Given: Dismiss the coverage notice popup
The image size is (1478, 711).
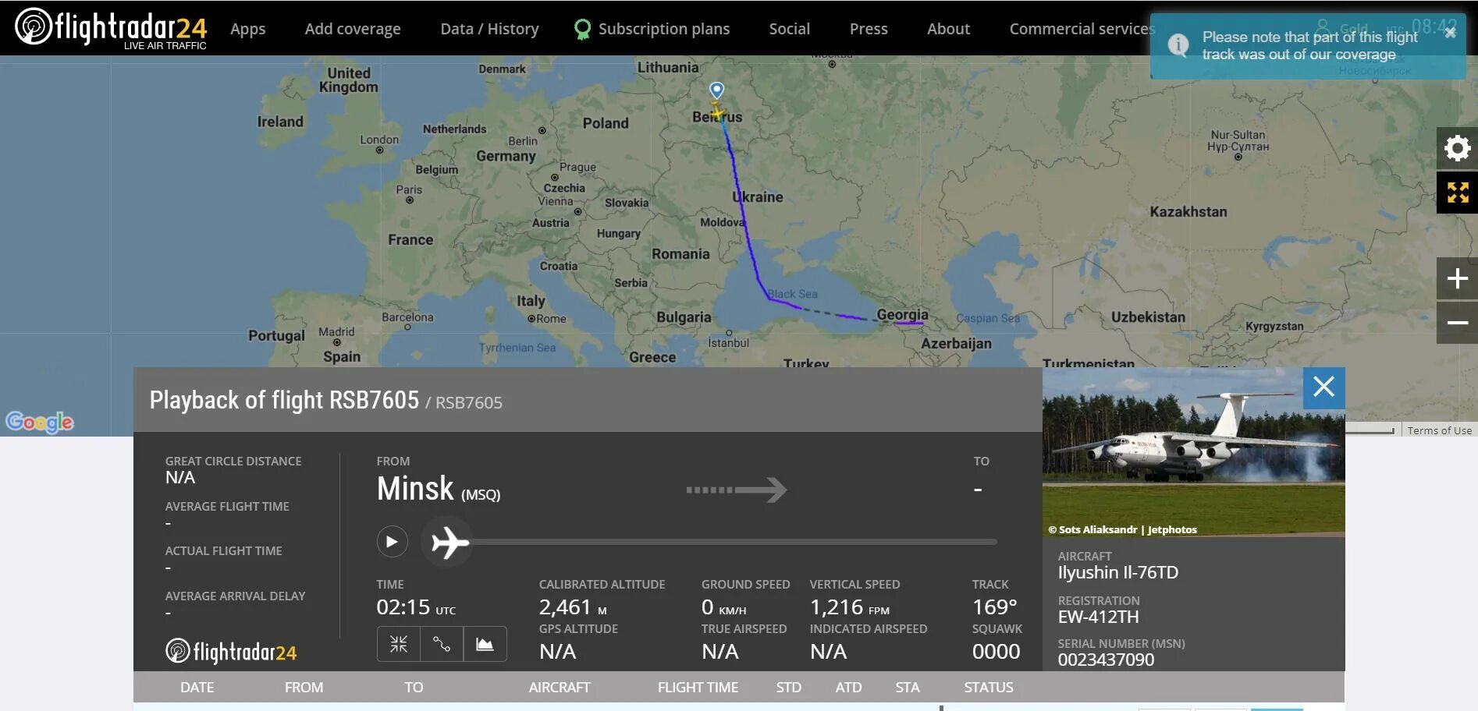Looking at the screenshot, I should click(x=1450, y=33).
